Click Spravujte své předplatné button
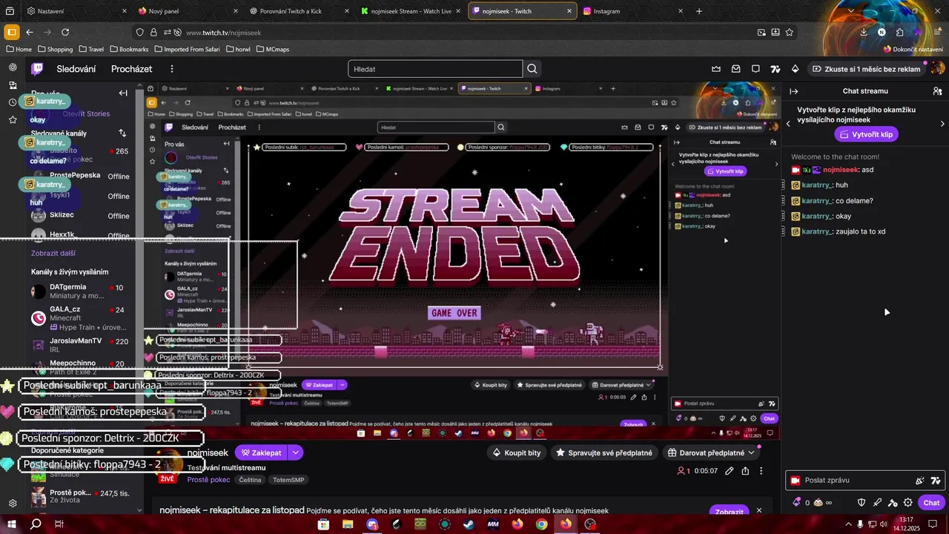This screenshot has height=534, width=949. [x=605, y=452]
